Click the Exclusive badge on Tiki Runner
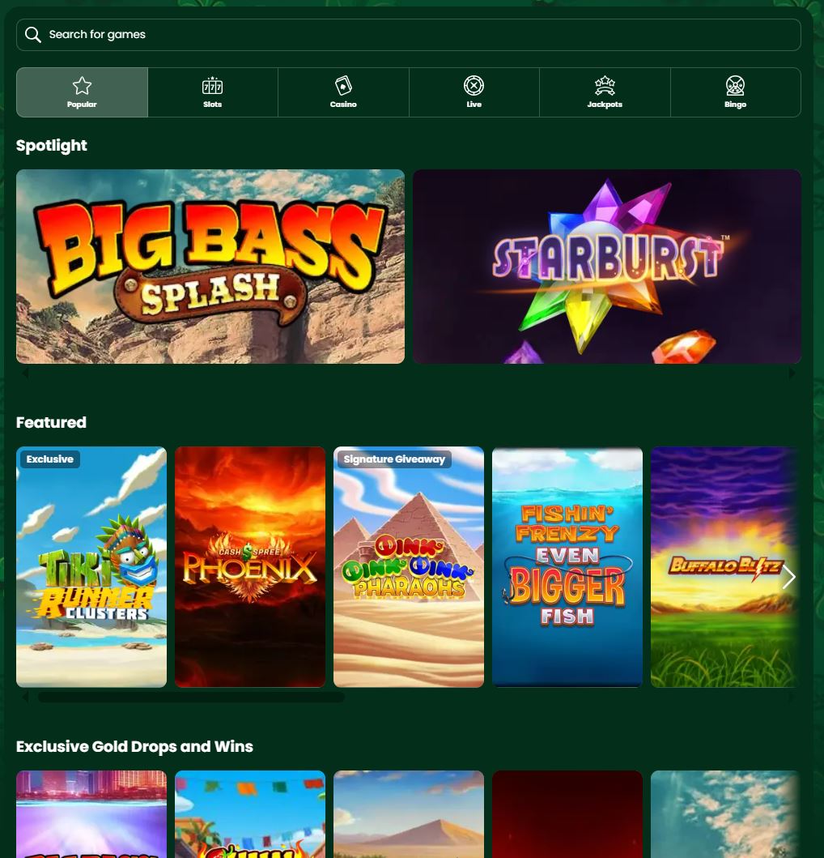 (49, 459)
